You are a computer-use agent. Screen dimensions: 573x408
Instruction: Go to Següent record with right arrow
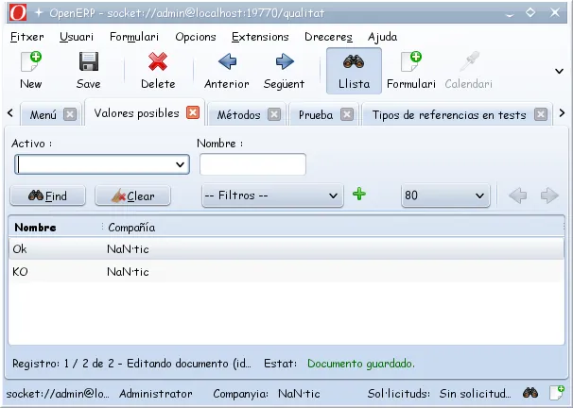(285, 61)
